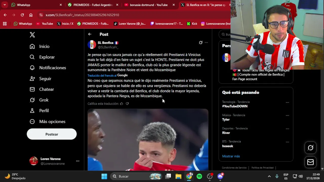This screenshot has height=182, width=324.
Task: Open the @SLBenficaFr_ handle link
Action: (108, 47)
